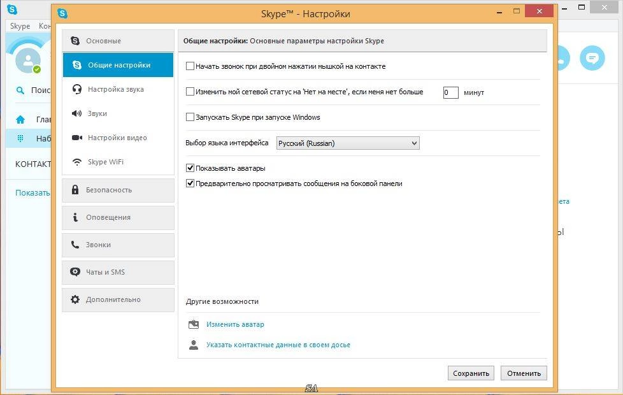Screen dimensions: 623x395
Task: Click the WiFi signal icon
Action: click(77, 162)
